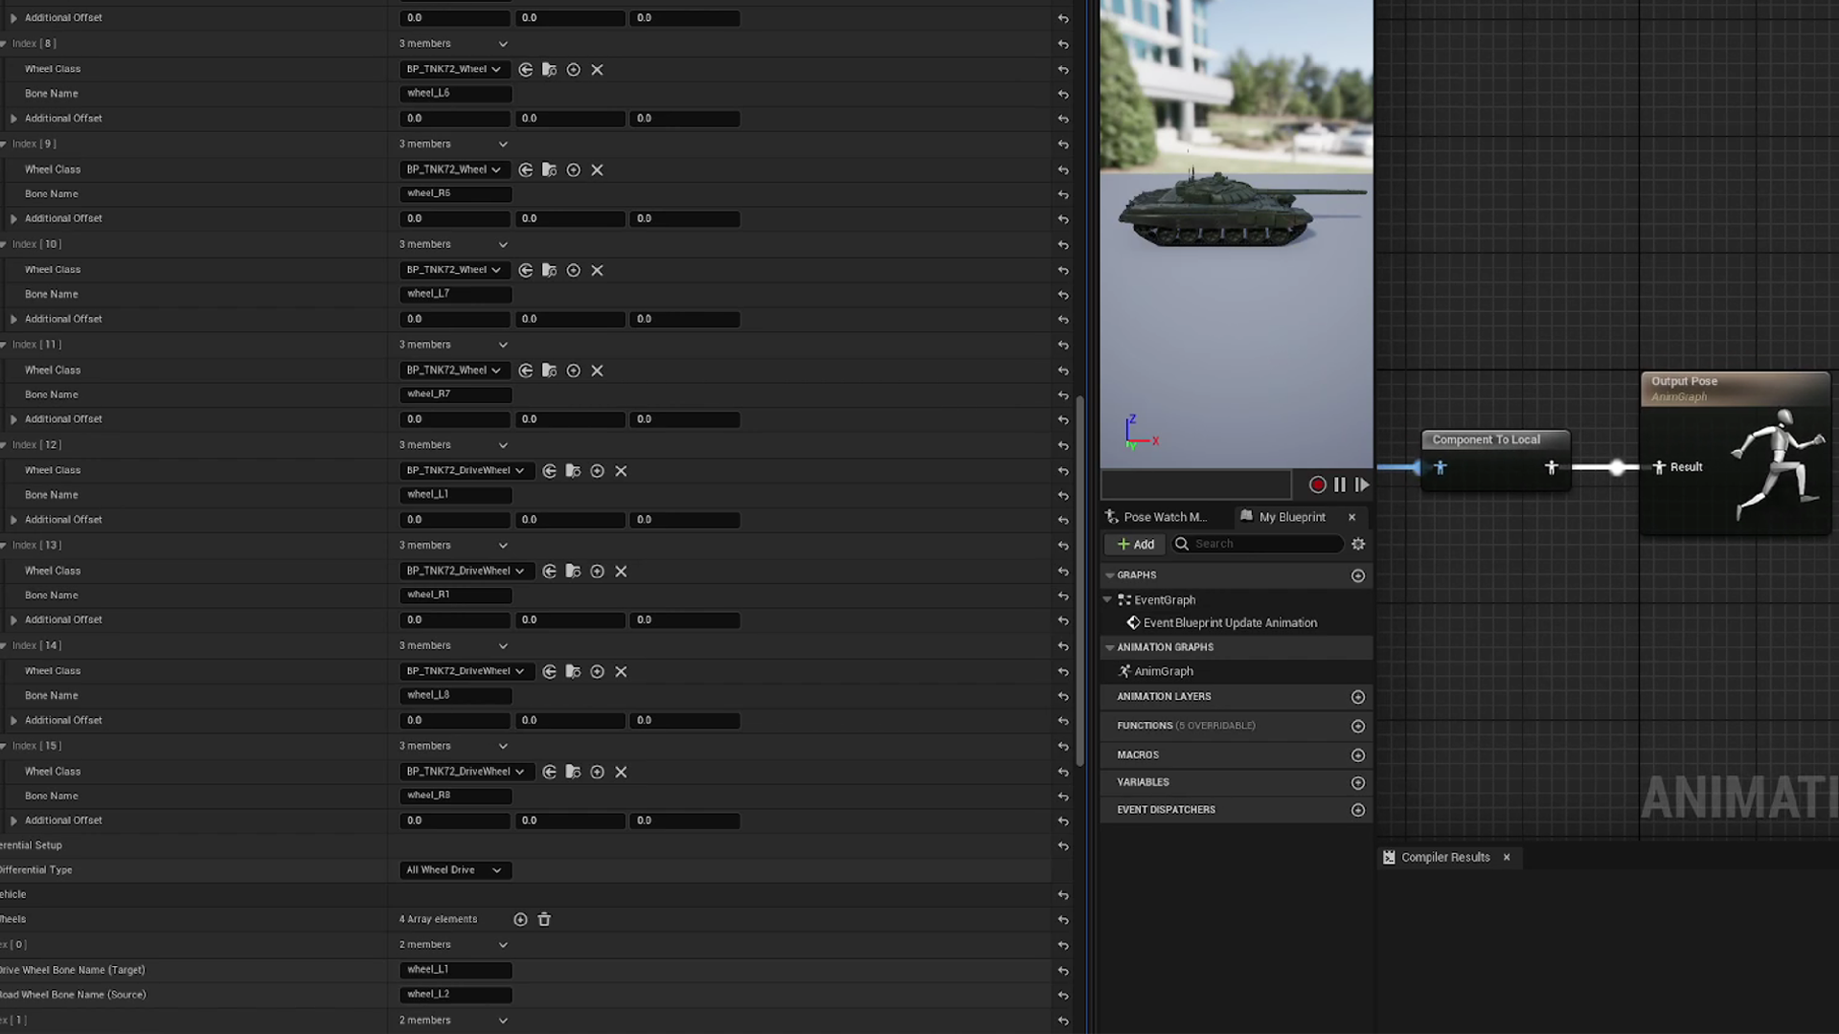
Task: Add a new element to Wheels array
Action: pyautogui.click(x=520, y=919)
